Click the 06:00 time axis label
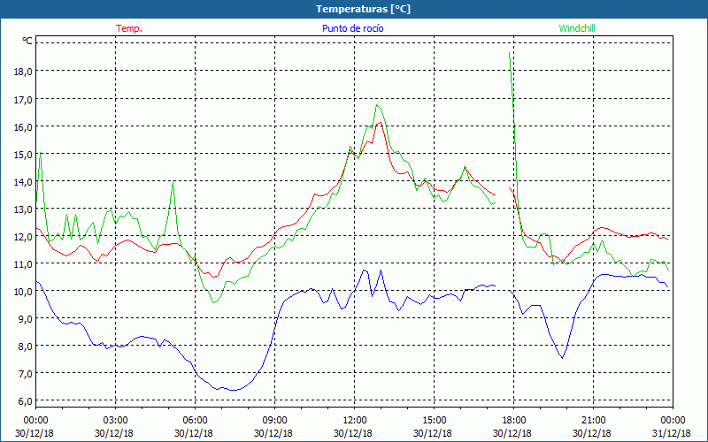Viewport: 708px width, 442px height. tap(196, 419)
